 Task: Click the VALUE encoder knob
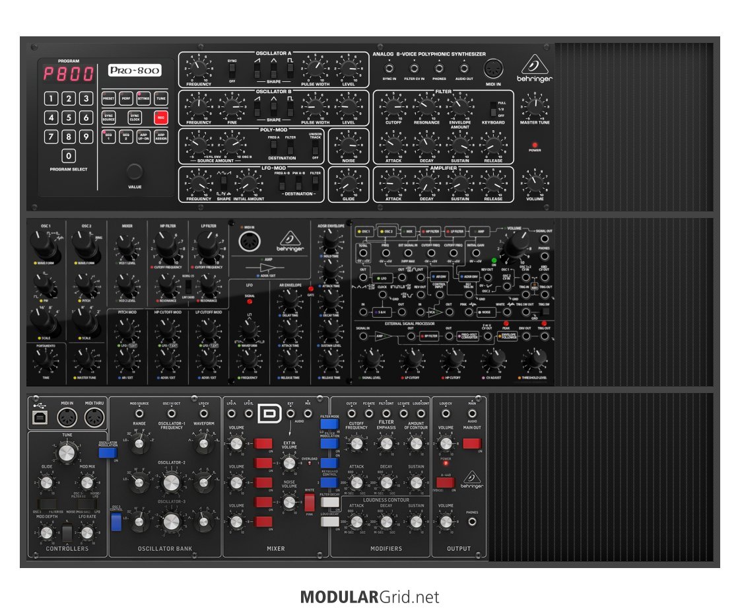[x=135, y=172]
